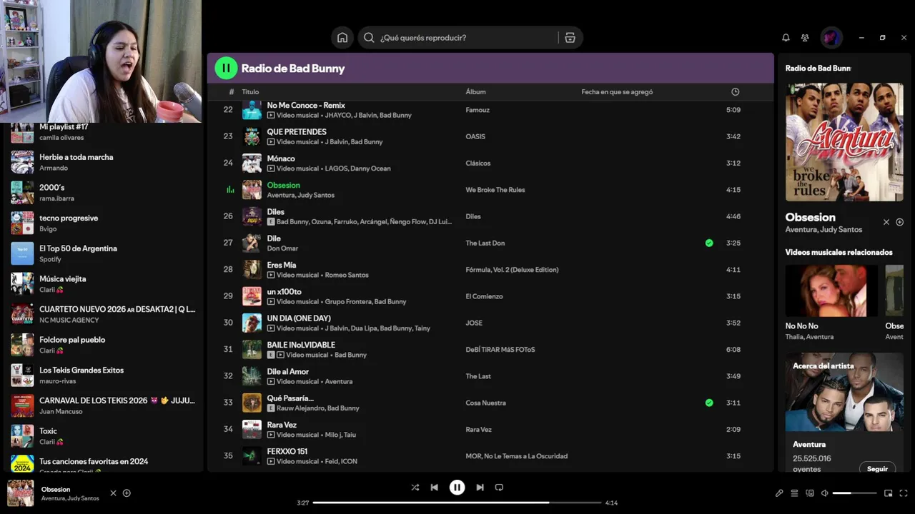This screenshot has height=514, width=915.
Task: Click the Obsesion cover in bottom bar
Action: point(21,493)
